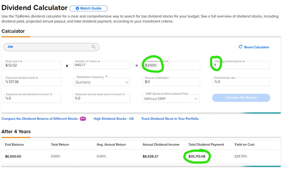Focus the ZIM ticker search field

coord(47,47)
